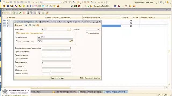
Task: Click the Порядок column header
Action: pyautogui.click(x=127, y=17)
